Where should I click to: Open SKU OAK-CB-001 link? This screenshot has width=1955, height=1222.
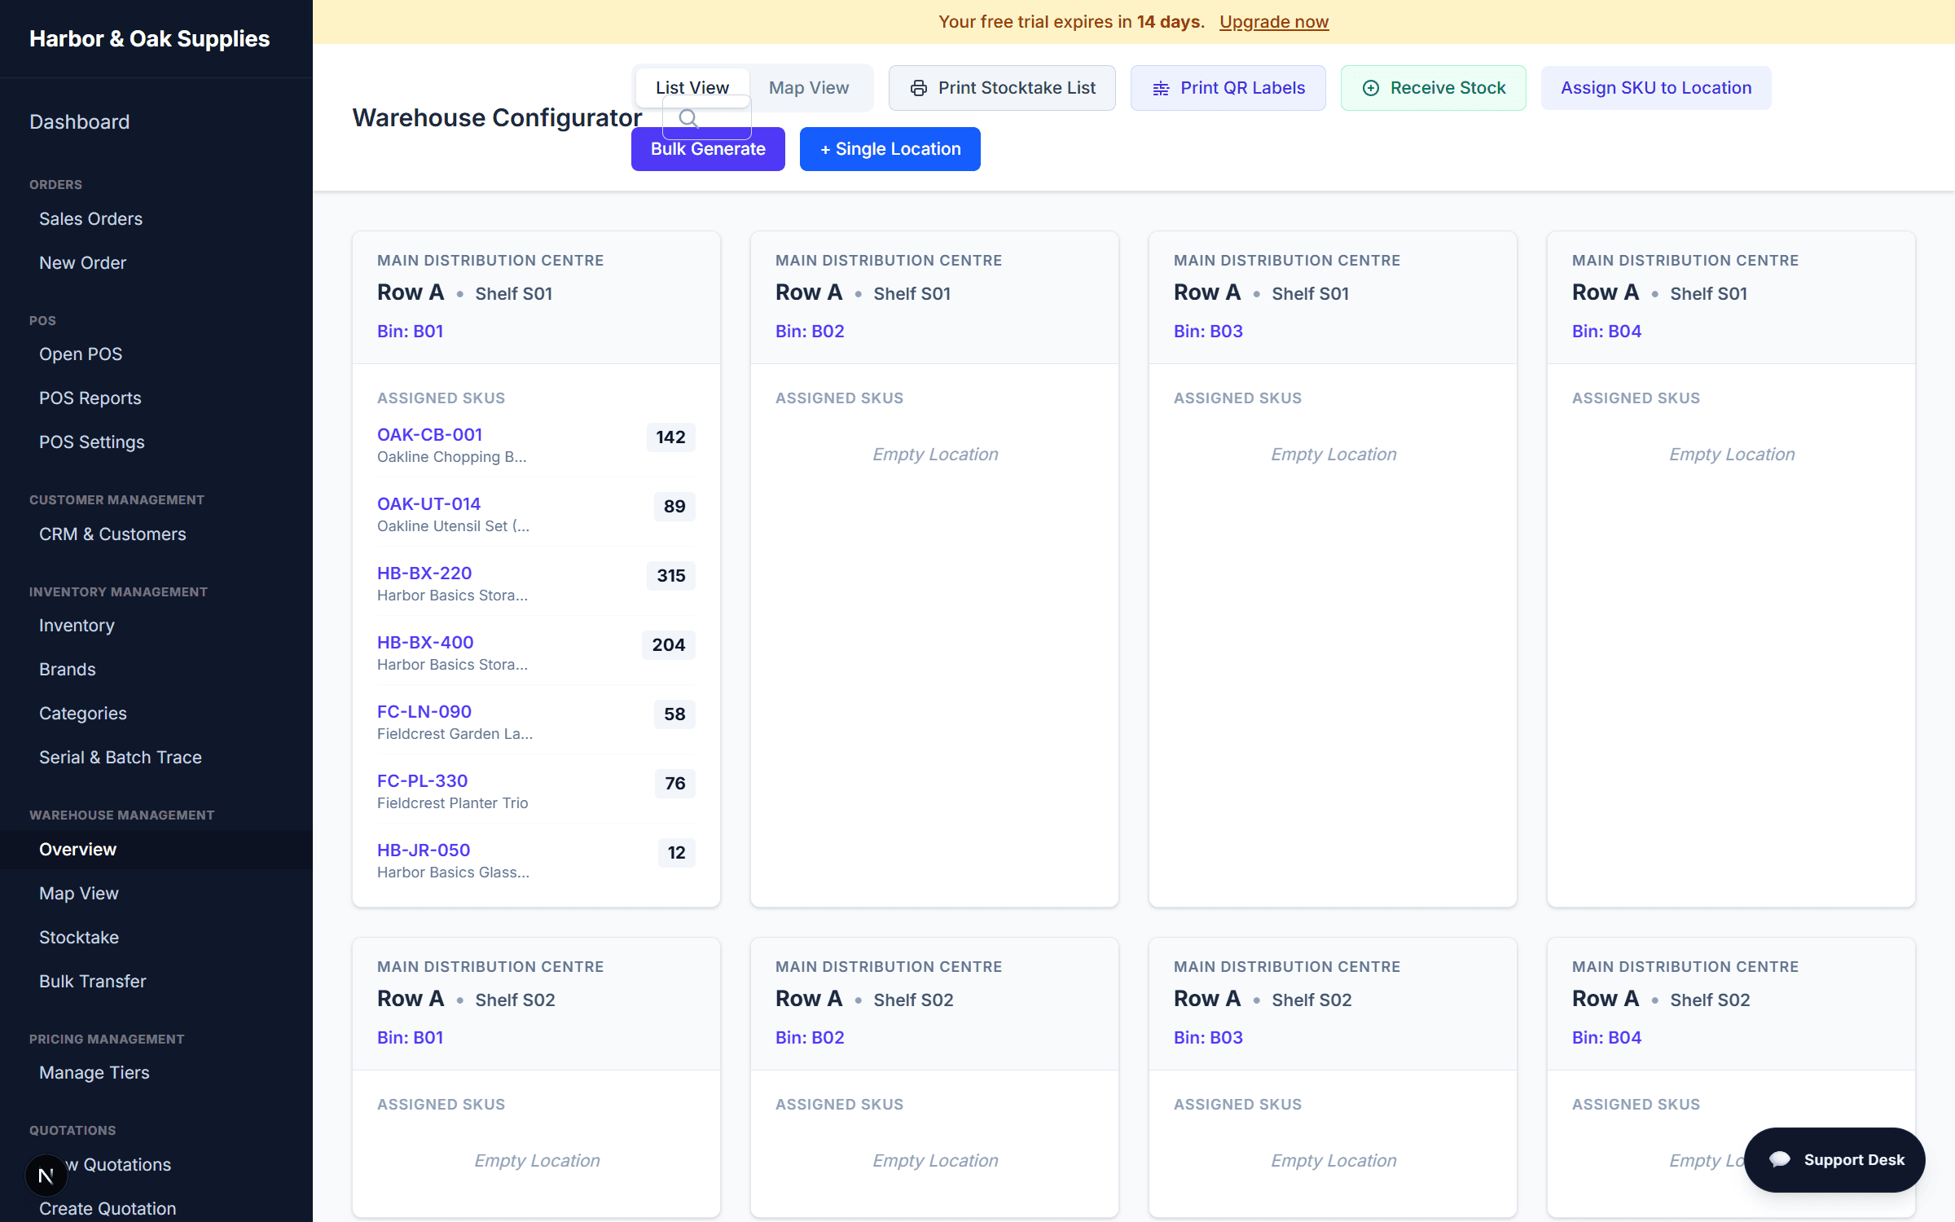point(430,435)
